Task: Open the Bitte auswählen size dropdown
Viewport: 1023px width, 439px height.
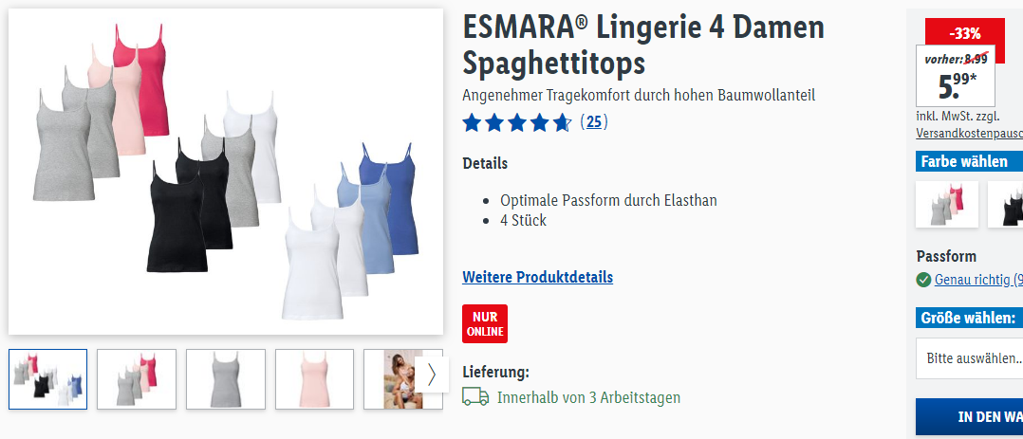Action: click(970, 358)
